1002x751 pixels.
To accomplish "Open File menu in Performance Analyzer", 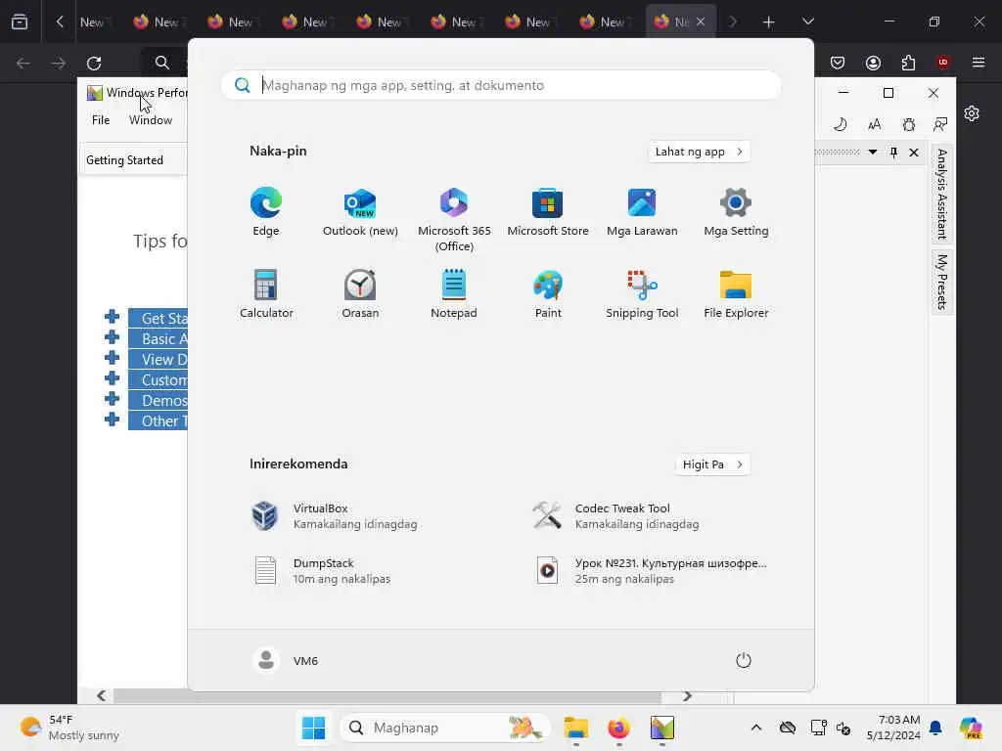I will coord(101,120).
